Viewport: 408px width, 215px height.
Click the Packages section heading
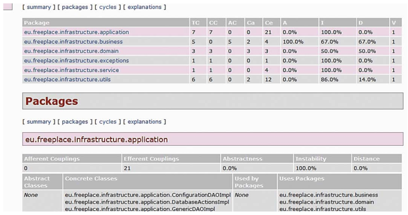coord(52,101)
